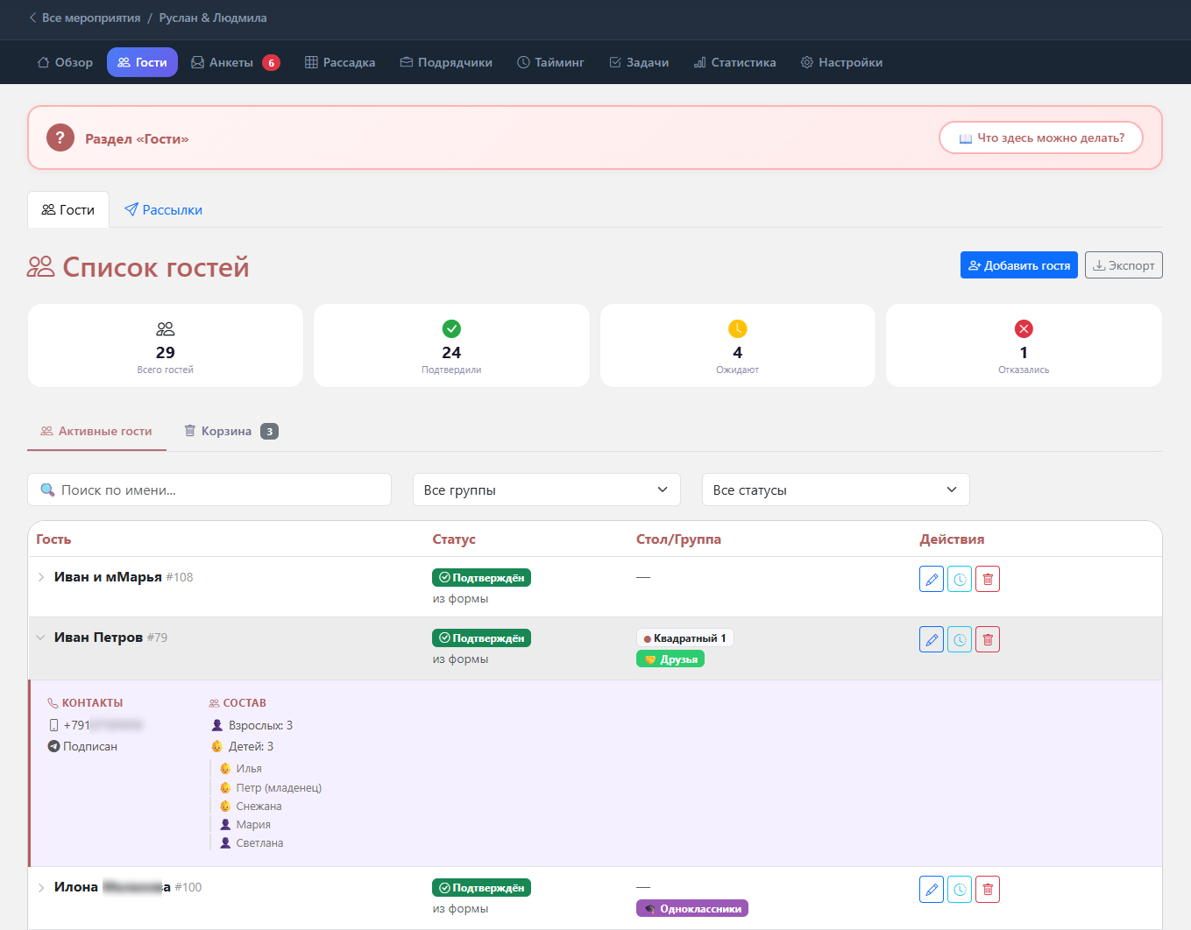Click the question mark help icon

(60, 137)
